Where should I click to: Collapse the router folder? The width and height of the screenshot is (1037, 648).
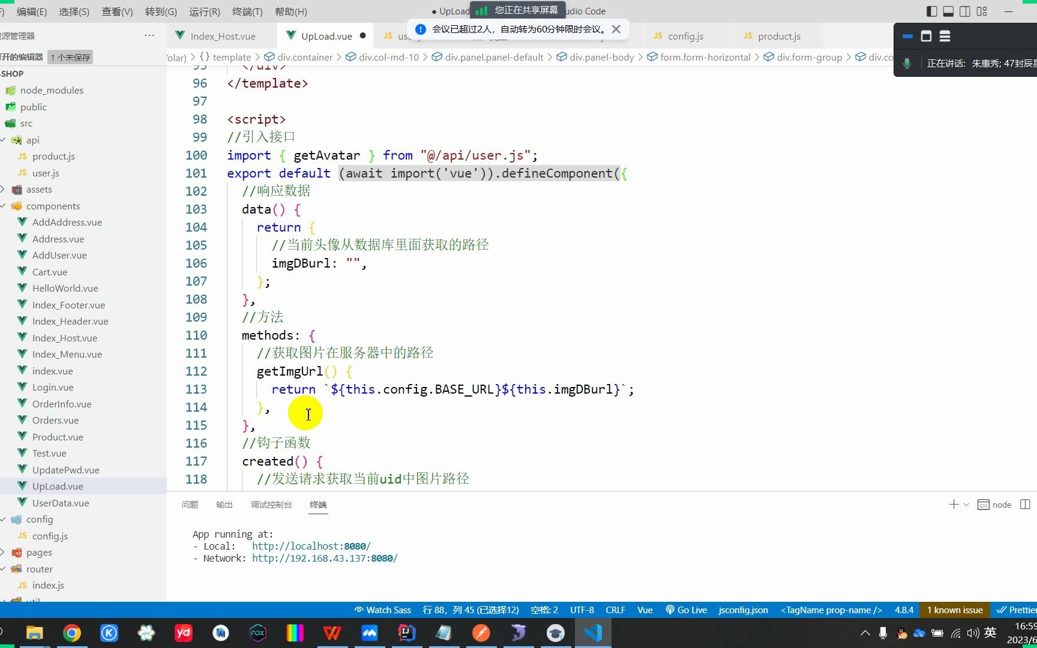pos(40,569)
